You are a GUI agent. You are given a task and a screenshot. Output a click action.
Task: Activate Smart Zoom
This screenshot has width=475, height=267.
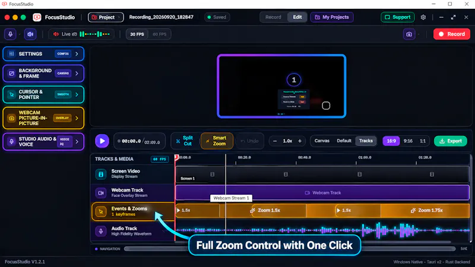(217, 141)
